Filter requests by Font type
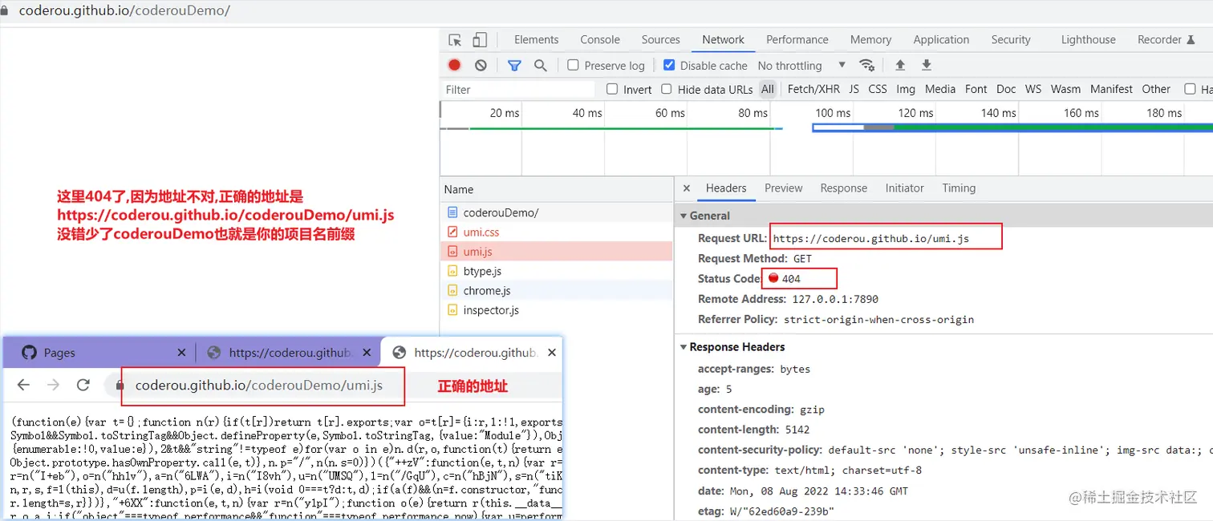Screen dimensions: 1213x521 coord(976,89)
